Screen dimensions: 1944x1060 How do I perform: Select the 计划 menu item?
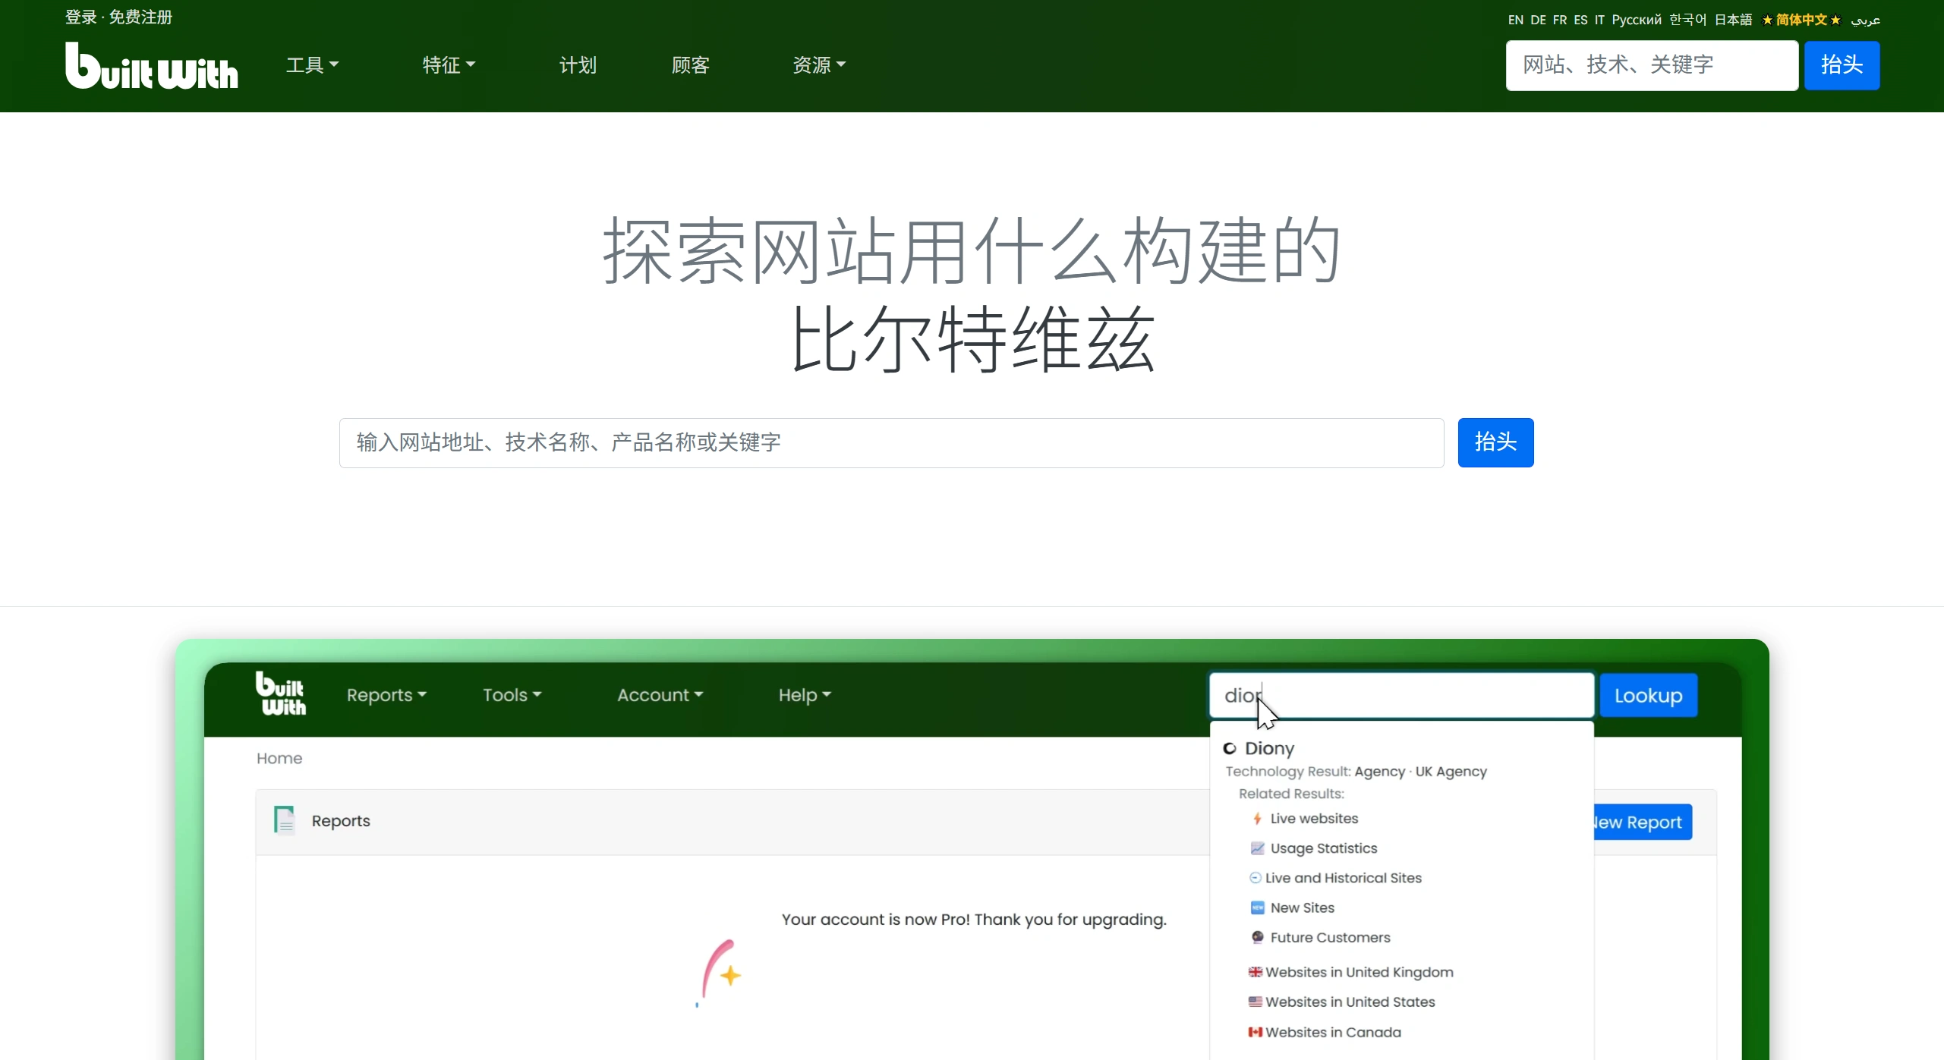click(576, 65)
